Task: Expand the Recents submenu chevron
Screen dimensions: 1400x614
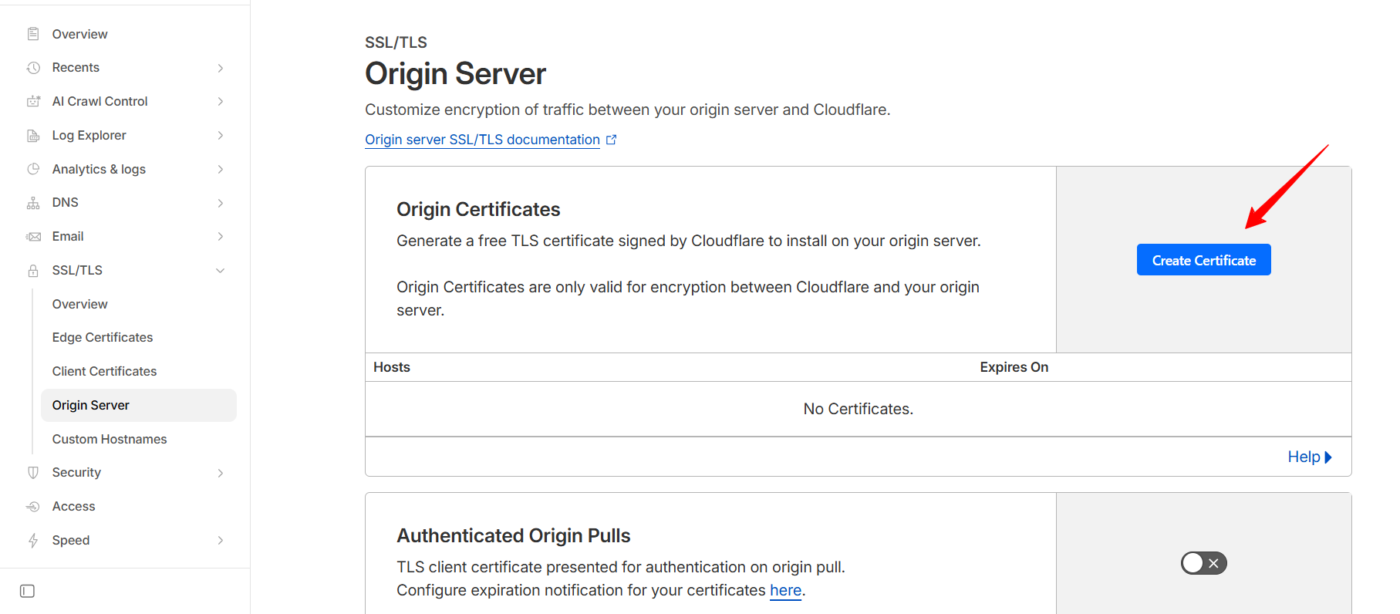Action: pos(220,68)
